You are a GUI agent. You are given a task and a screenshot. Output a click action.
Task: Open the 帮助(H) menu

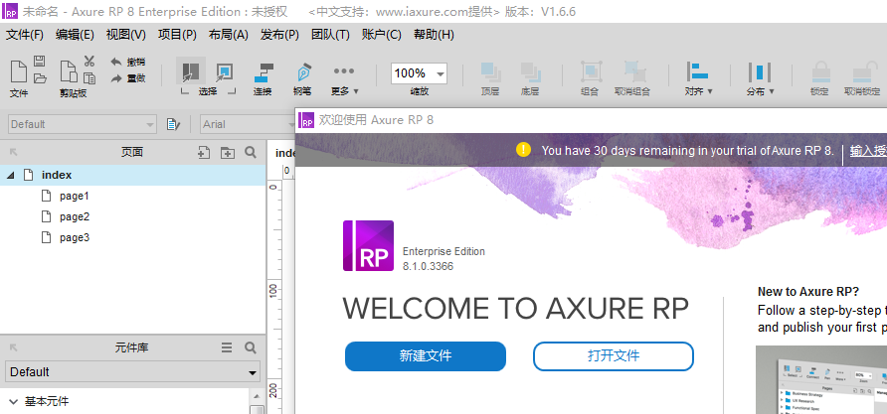(x=434, y=35)
